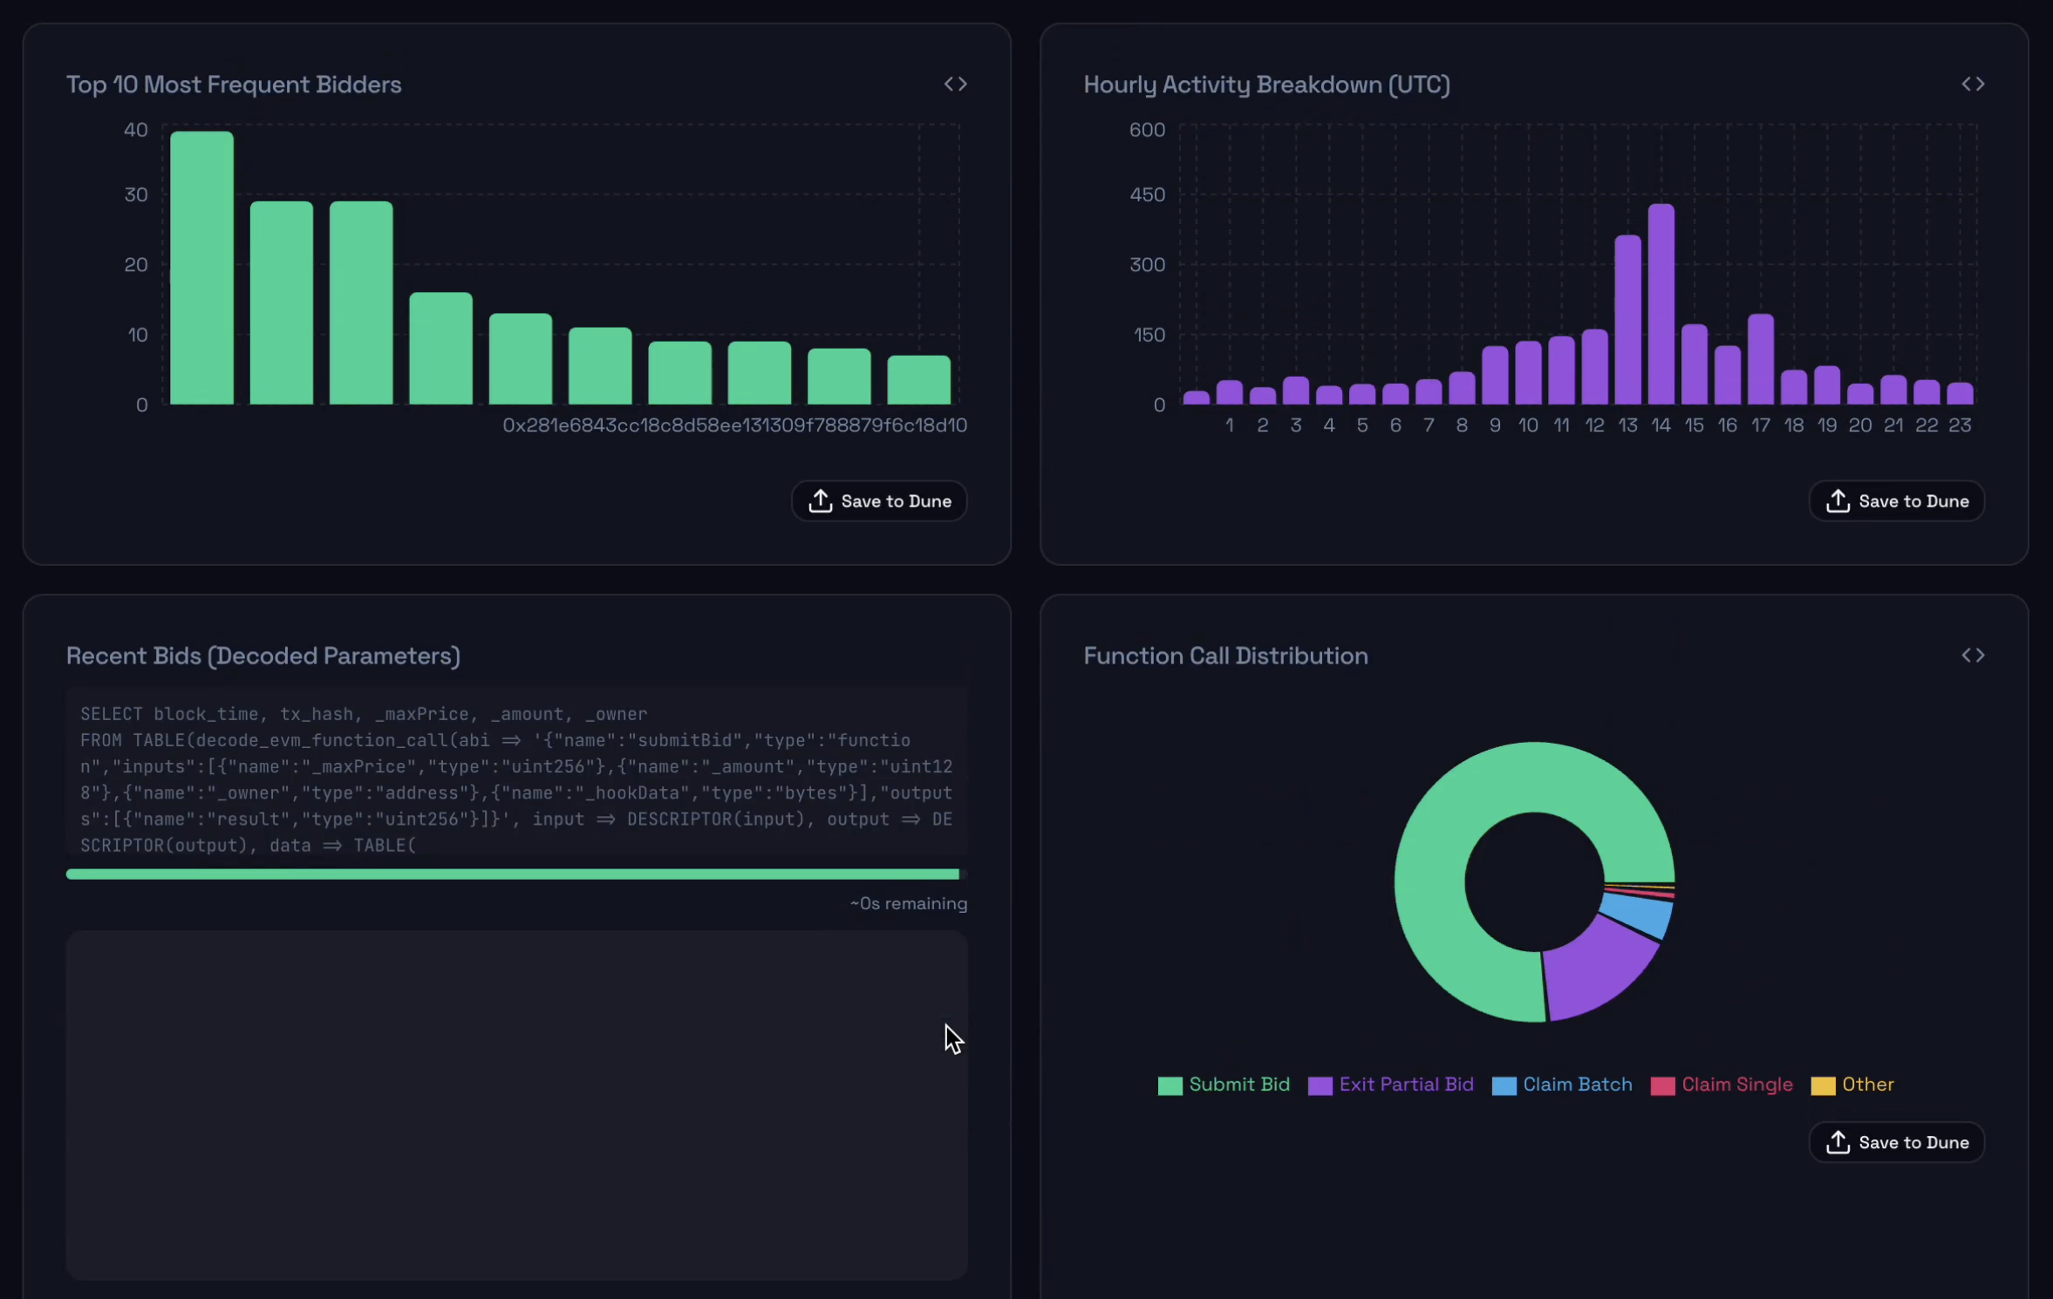Open code view for Top 10 Most Frequent Bidders
The height and width of the screenshot is (1299, 2053).
(x=955, y=83)
